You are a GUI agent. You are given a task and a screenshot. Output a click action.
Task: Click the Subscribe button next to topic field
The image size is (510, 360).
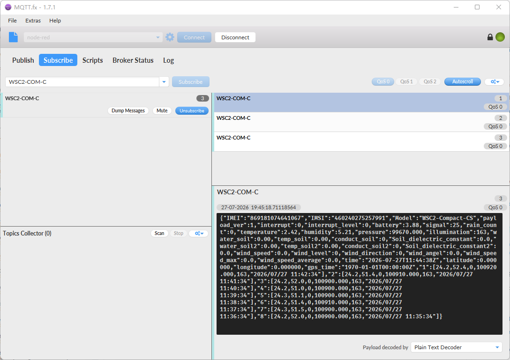pyautogui.click(x=191, y=82)
